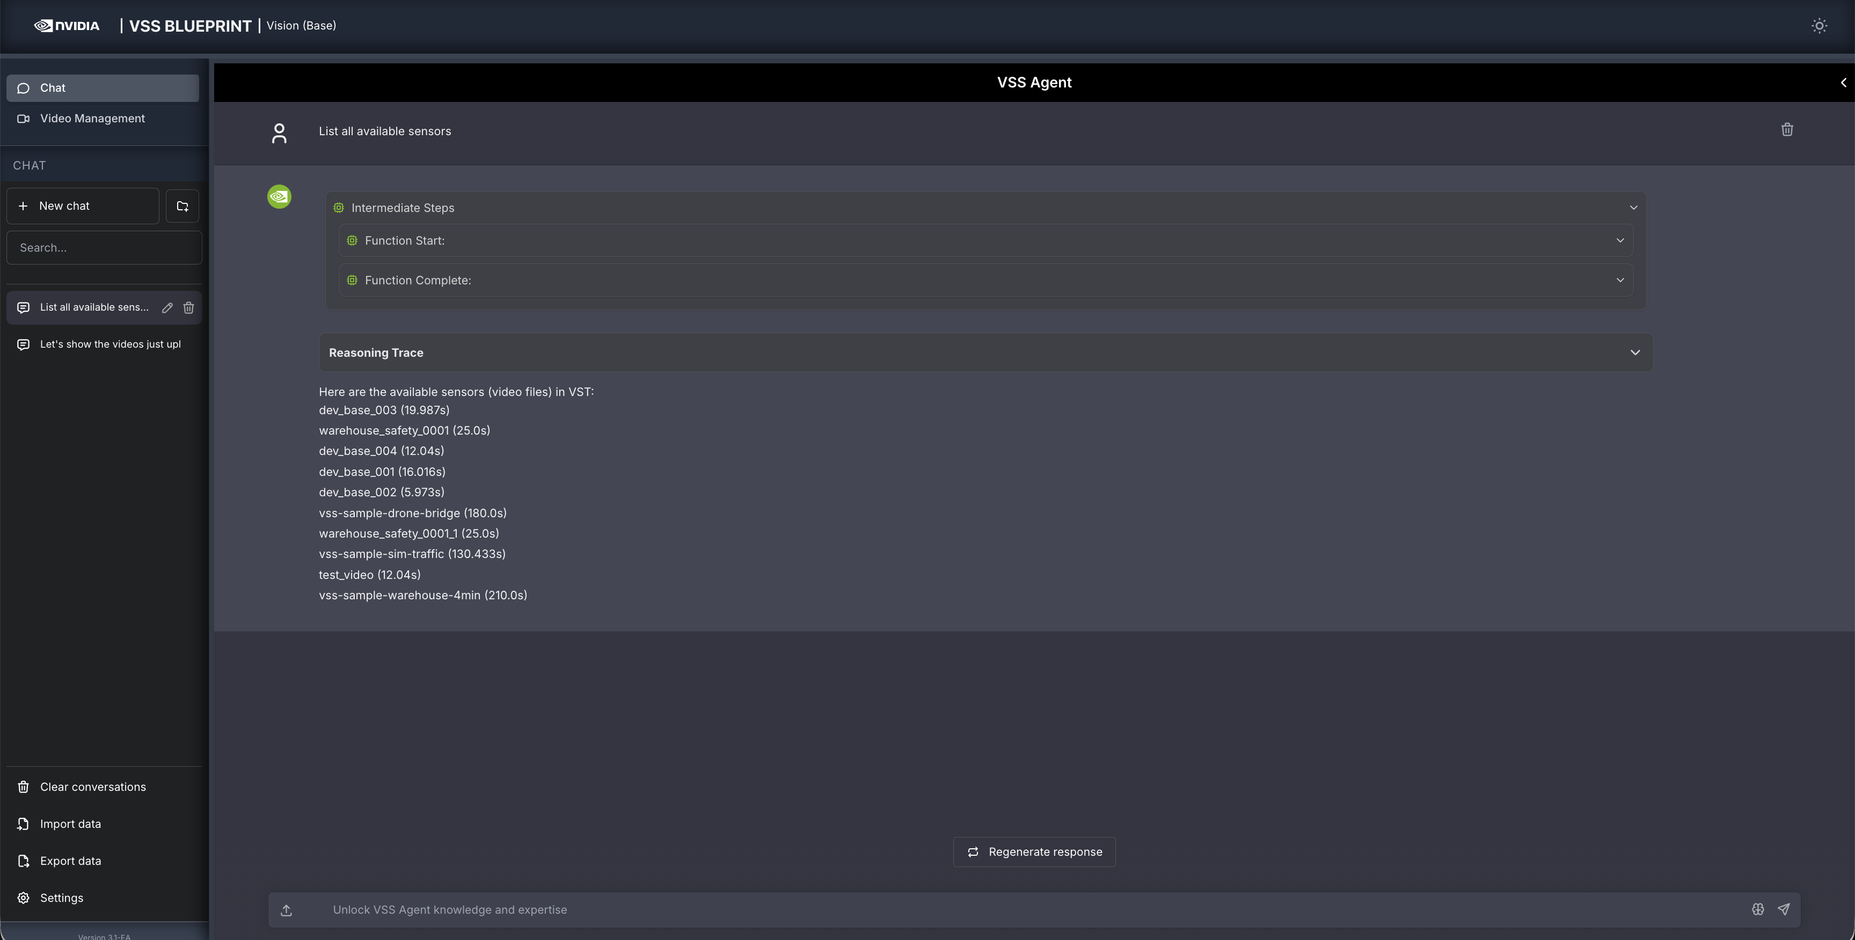
Task: Open the Reasoning Trace dropdown
Action: pos(1634,352)
